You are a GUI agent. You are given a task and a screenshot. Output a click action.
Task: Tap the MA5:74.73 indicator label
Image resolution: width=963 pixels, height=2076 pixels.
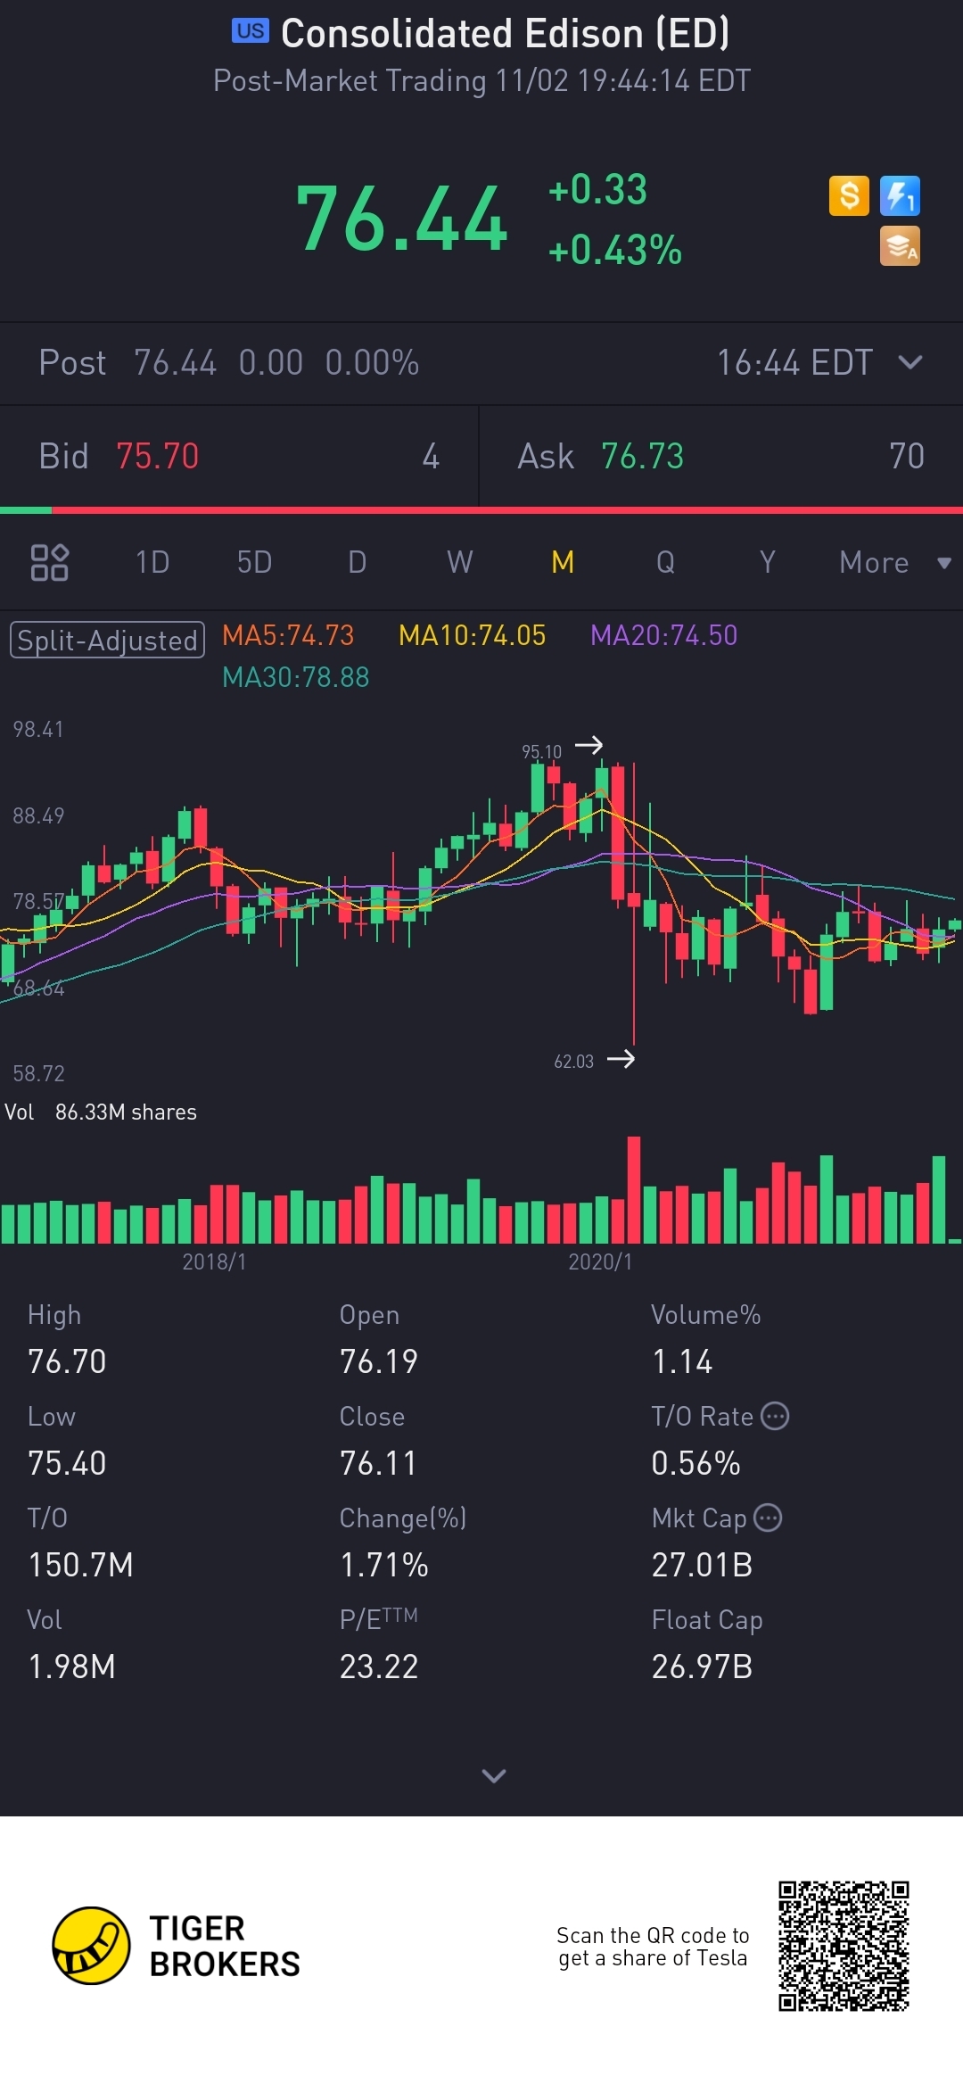pos(288,635)
